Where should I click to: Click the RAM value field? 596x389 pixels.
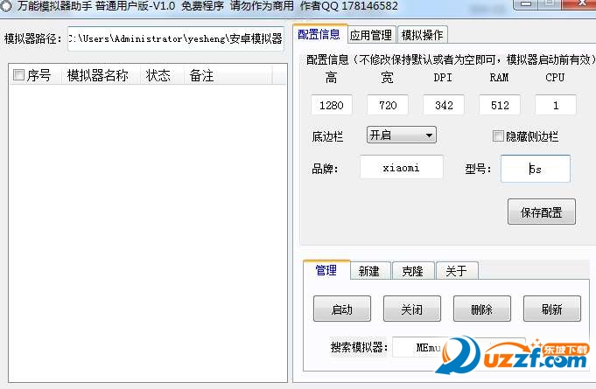[x=499, y=105]
